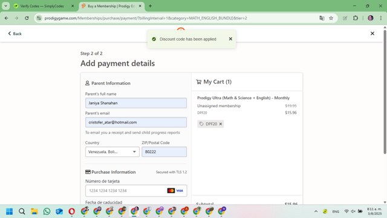Image resolution: width=387 pixels, height=218 pixels.
Task: Click the address bar URL
Action: click(x=146, y=18)
